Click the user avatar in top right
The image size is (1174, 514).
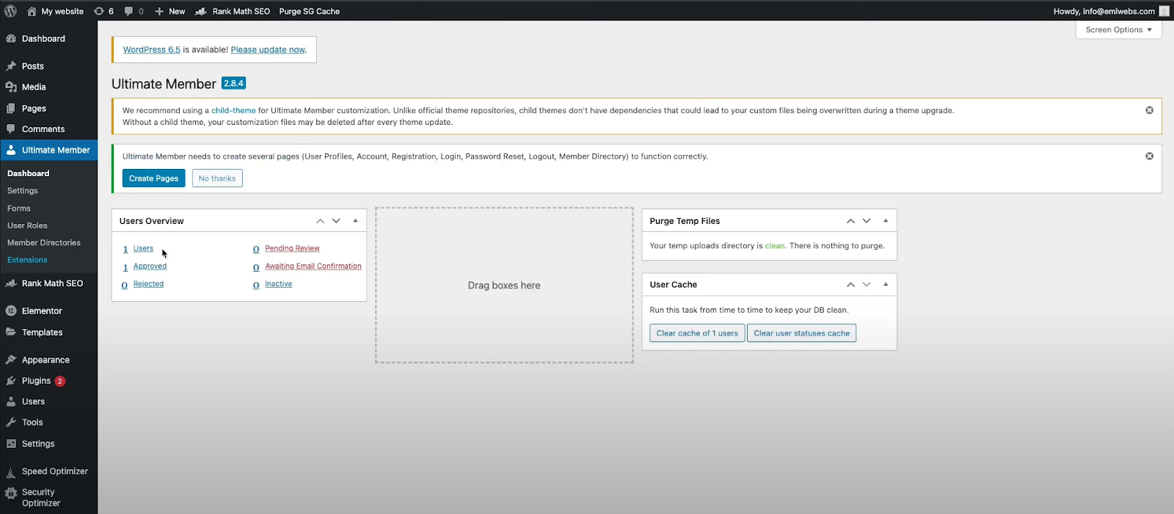(1164, 11)
